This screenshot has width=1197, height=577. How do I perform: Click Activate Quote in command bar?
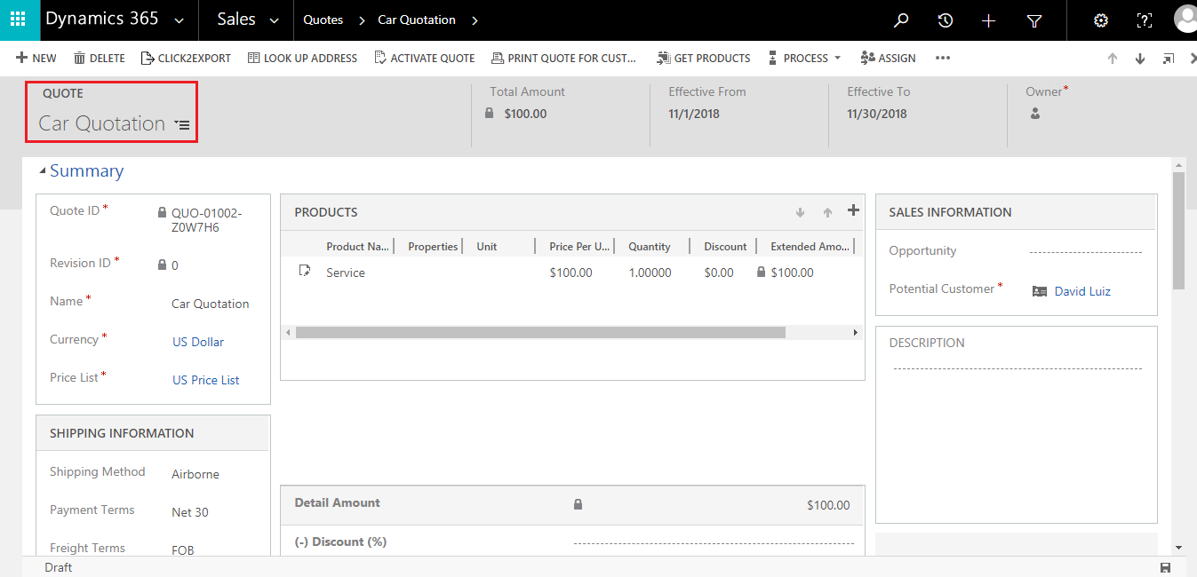click(425, 58)
